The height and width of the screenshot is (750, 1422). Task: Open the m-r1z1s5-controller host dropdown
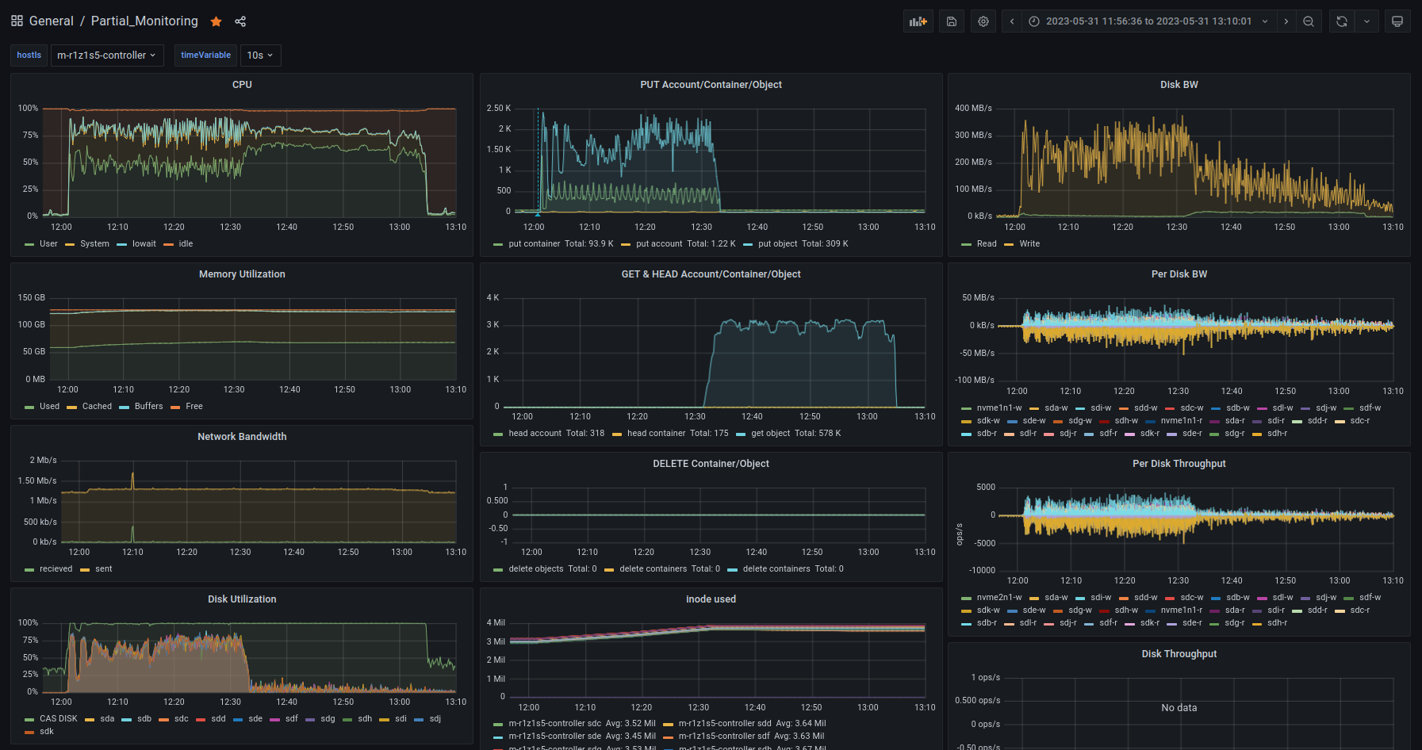[107, 55]
